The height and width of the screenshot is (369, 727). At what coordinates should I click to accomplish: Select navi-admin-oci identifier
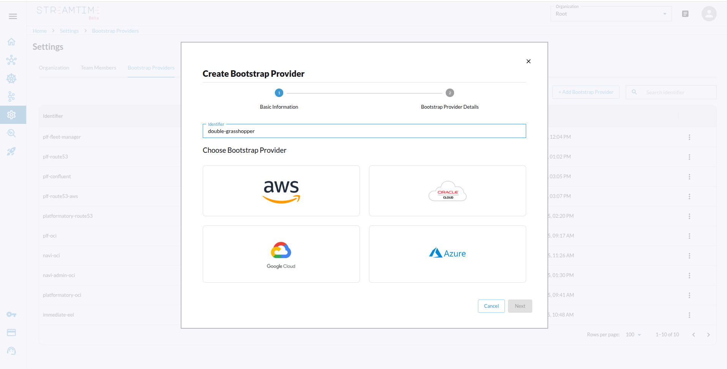click(59, 275)
